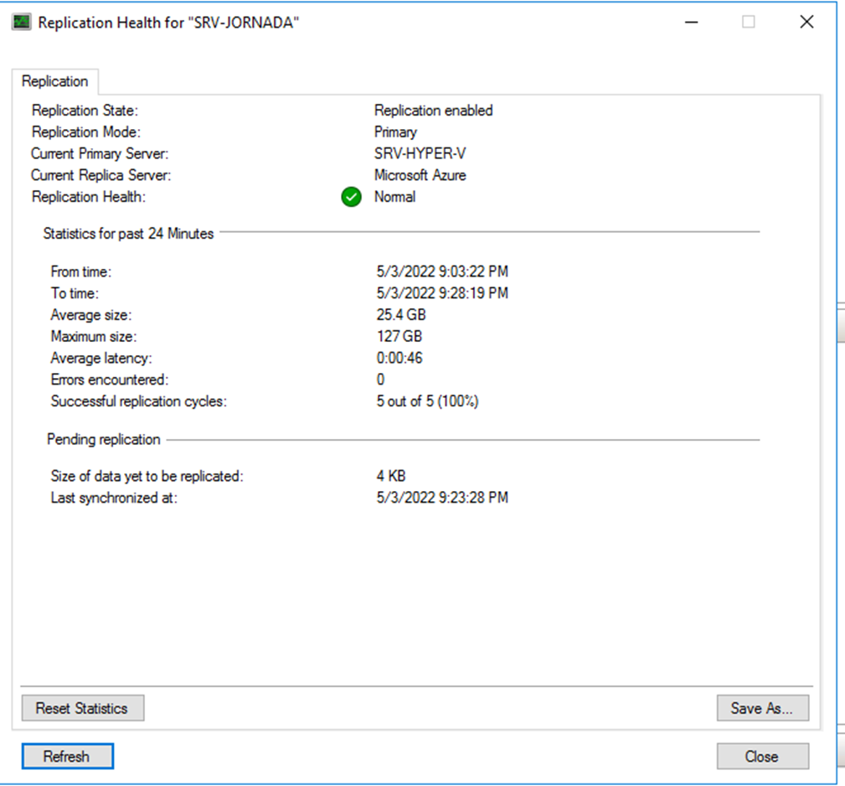
Task: Click the average latency value "0:00:46"
Action: coord(399,358)
